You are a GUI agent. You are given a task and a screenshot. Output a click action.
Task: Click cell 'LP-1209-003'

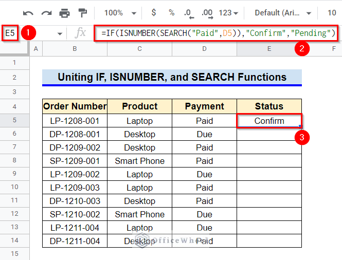(x=75, y=188)
